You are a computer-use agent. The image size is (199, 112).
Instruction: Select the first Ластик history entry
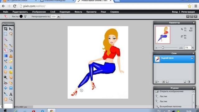(173, 96)
